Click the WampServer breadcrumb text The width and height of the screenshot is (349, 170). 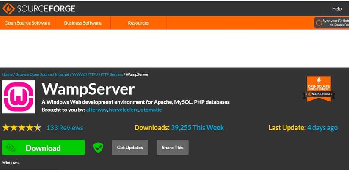coord(137,74)
